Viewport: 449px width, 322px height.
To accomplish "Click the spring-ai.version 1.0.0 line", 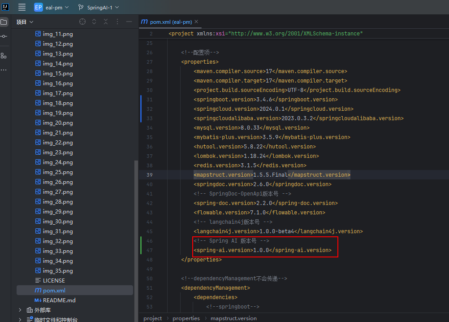I will 263,250.
